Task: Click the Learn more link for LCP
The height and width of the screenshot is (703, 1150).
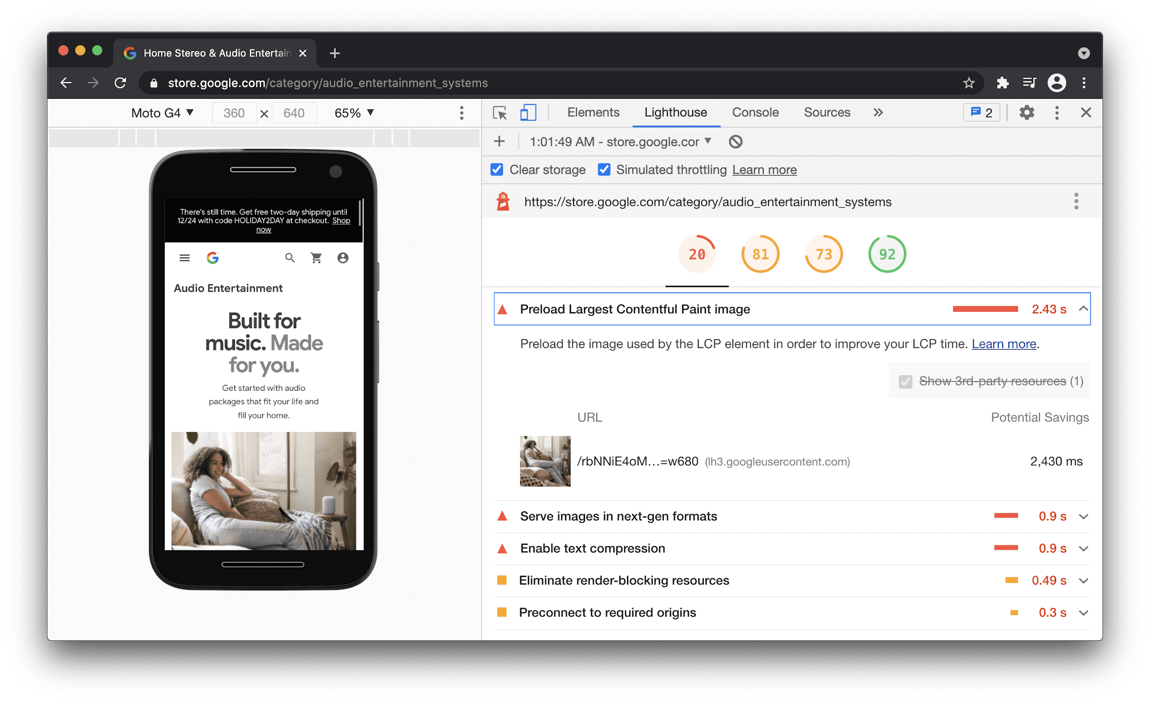Action: coord(1003,343)
